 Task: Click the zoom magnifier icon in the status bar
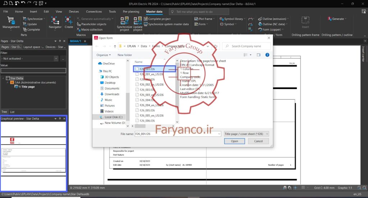pos(359,188)
